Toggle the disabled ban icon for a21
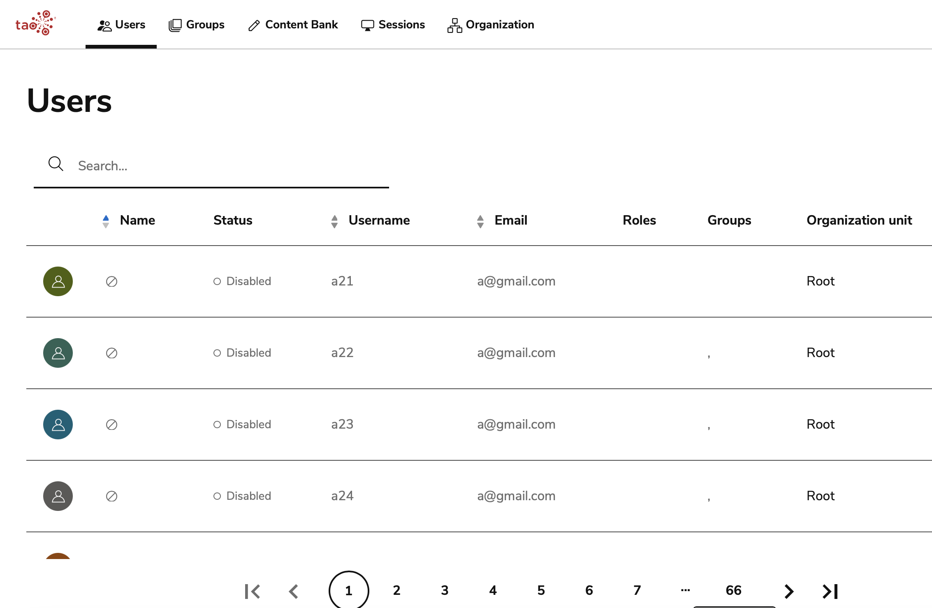Image resolution: width=932 pixels, height=608 pixels. point(111,281)
